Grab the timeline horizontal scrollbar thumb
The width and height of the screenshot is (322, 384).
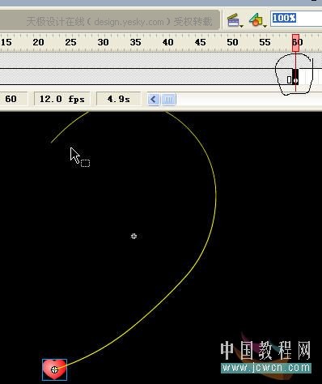pyautogui.click(x=168, y=100)
